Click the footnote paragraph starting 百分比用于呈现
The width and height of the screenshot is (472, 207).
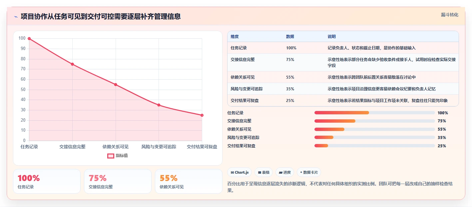pyautogui.click(x=340, y=187)
